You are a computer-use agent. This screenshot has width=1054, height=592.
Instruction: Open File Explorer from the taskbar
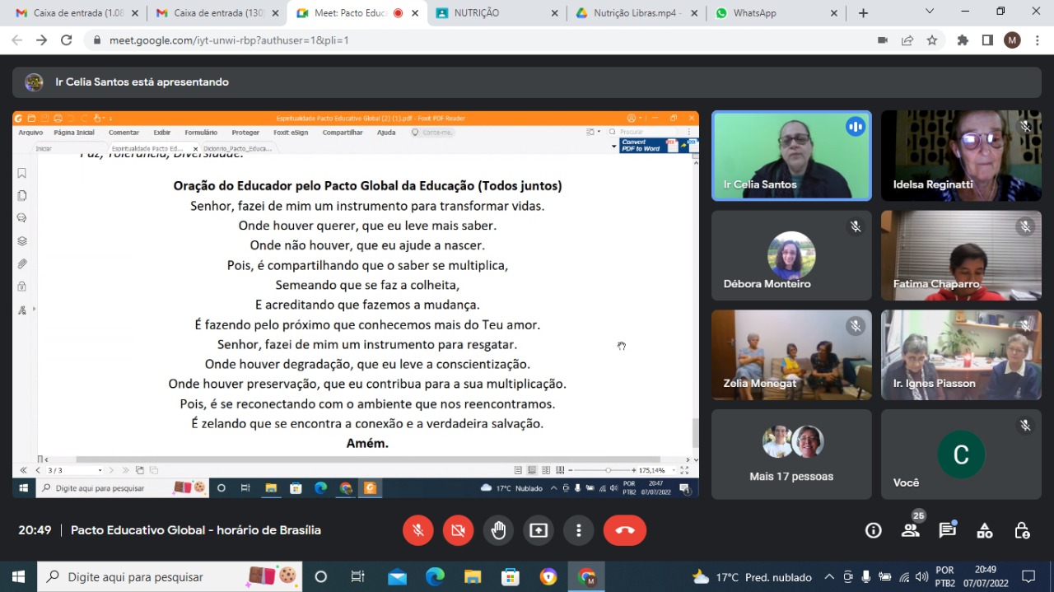click(473, 576)
